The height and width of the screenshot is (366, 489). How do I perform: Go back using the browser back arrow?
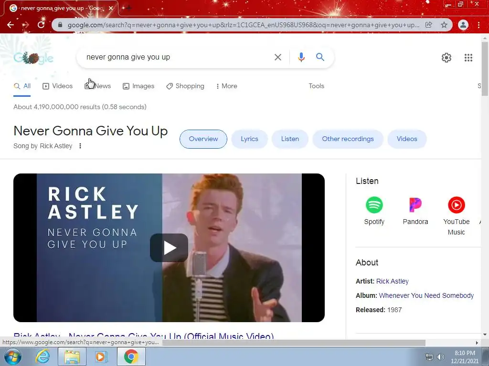tap(11, 25)
